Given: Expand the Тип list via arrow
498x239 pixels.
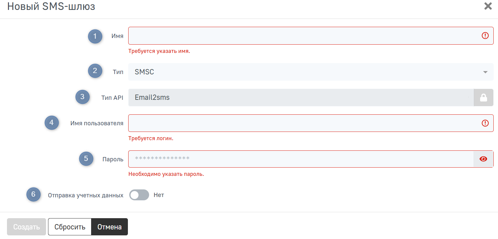Looking at the screenshot, I should 485,72.
